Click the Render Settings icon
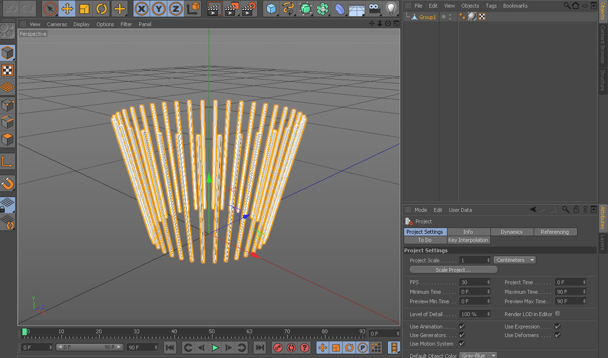 249,9
